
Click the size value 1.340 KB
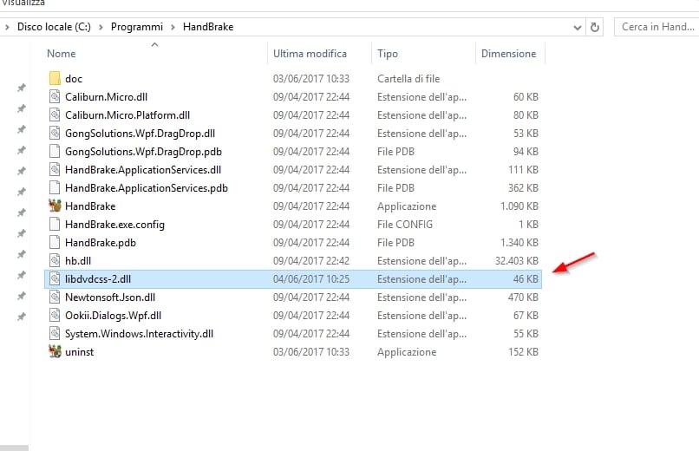coord(519,243)
